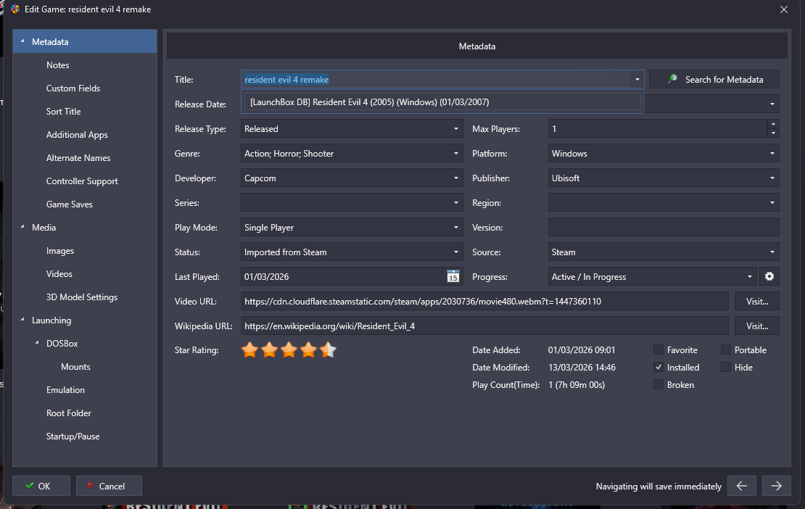Viewport: 805px width, 509px height.
Task: Open Progress settings gear icon
Action: [x=769, y=277]
